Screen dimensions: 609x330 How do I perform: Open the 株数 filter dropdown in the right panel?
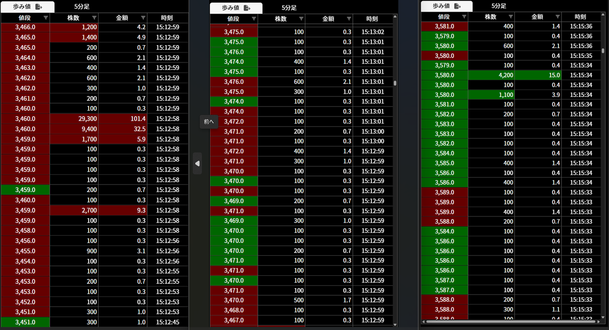510,17
